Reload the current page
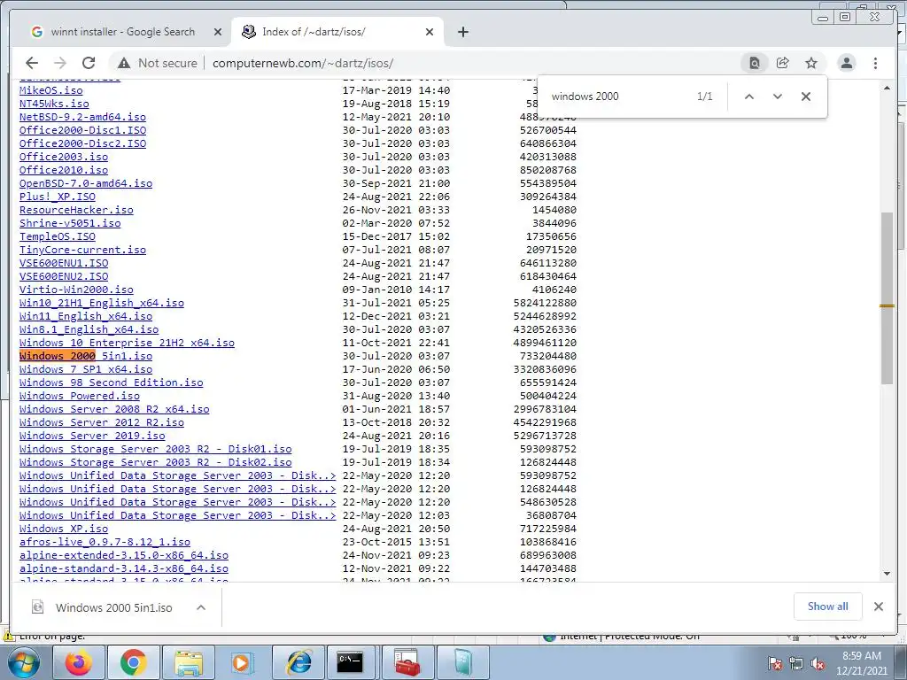The width and height of the screenshot is (907, 680). (89, 63)
